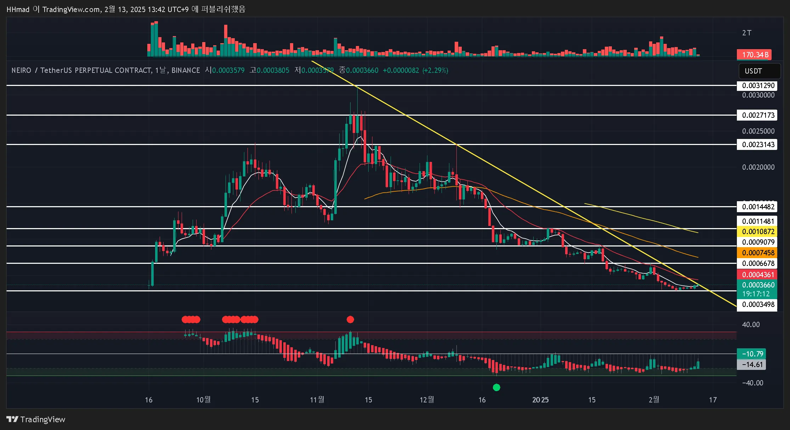This screenshot has height=430, width=790.
Task: Click the indicator value -14.61
Action: coord(751,365)
